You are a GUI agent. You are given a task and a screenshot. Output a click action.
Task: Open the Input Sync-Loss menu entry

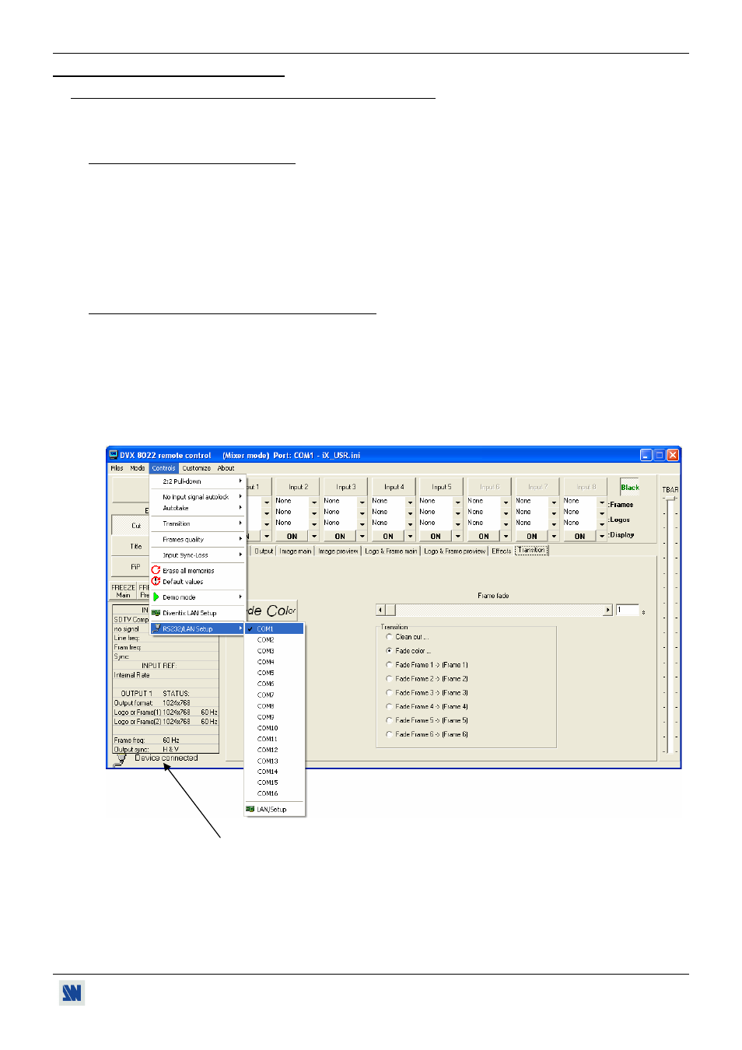198,555
